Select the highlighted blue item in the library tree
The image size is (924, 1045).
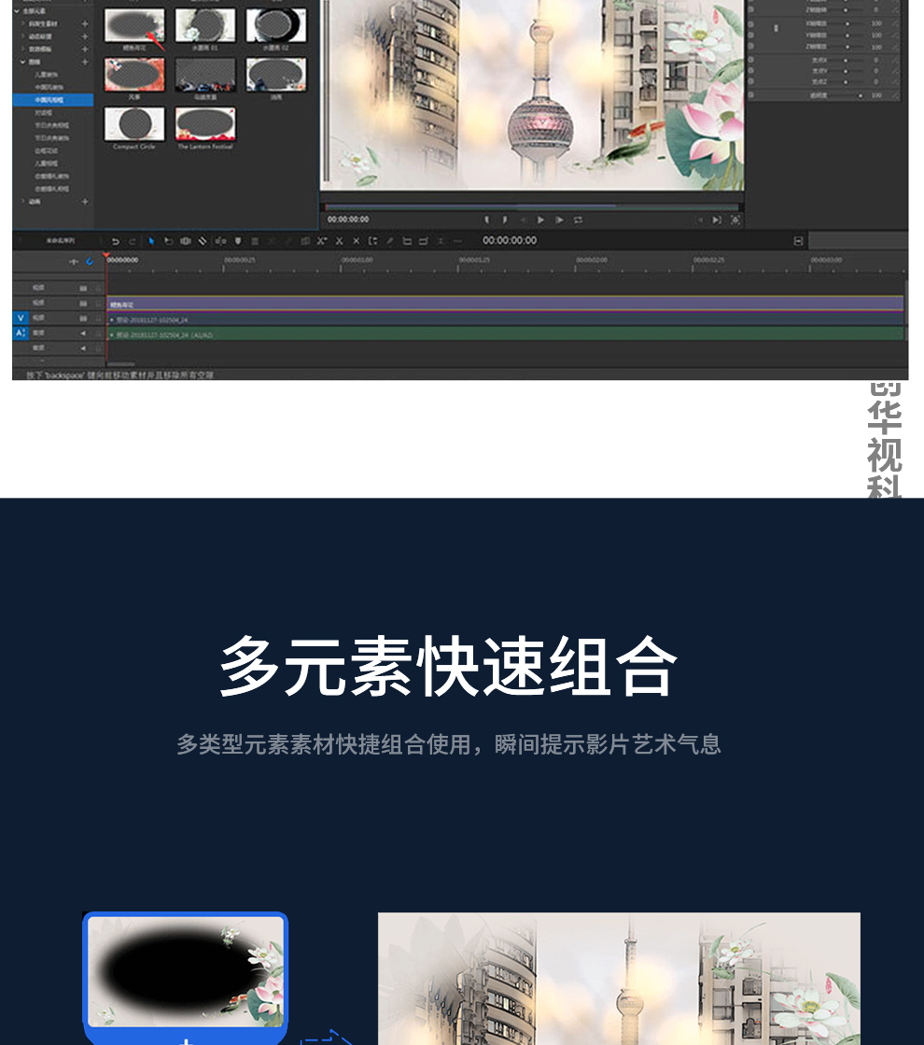click(51, 99)
